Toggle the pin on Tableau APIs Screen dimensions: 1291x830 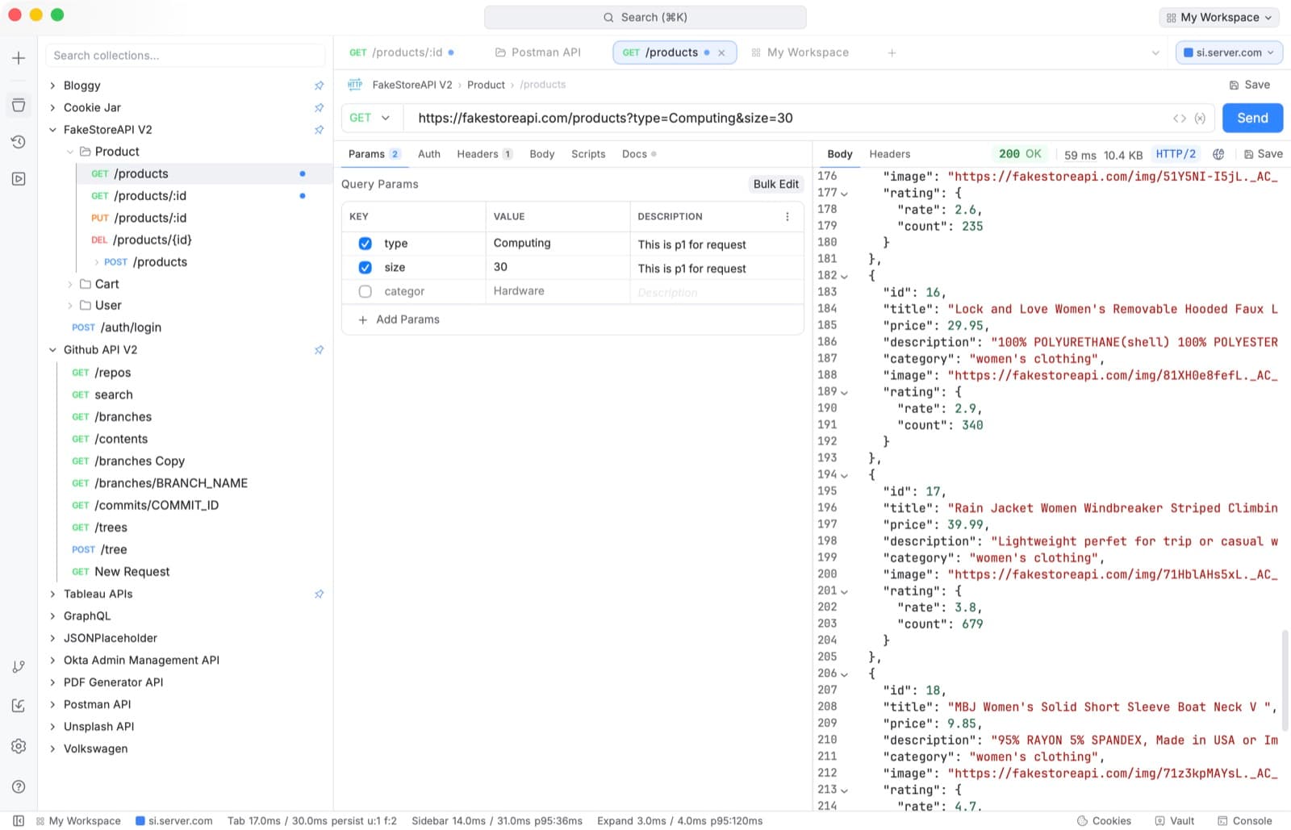pos(319,594)
